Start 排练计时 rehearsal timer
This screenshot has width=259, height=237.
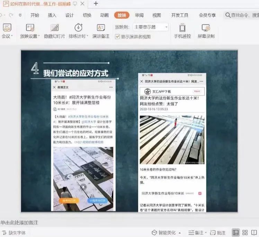(79, 31)
